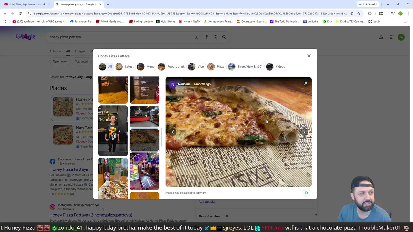Click the address bar URL

pos(190,14)
